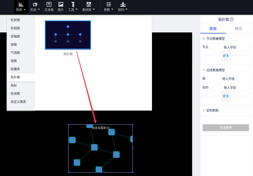Screen dimensions: 253x176
Task: Choose 地图 from the chart list
Action: click(x=14, y=61)
